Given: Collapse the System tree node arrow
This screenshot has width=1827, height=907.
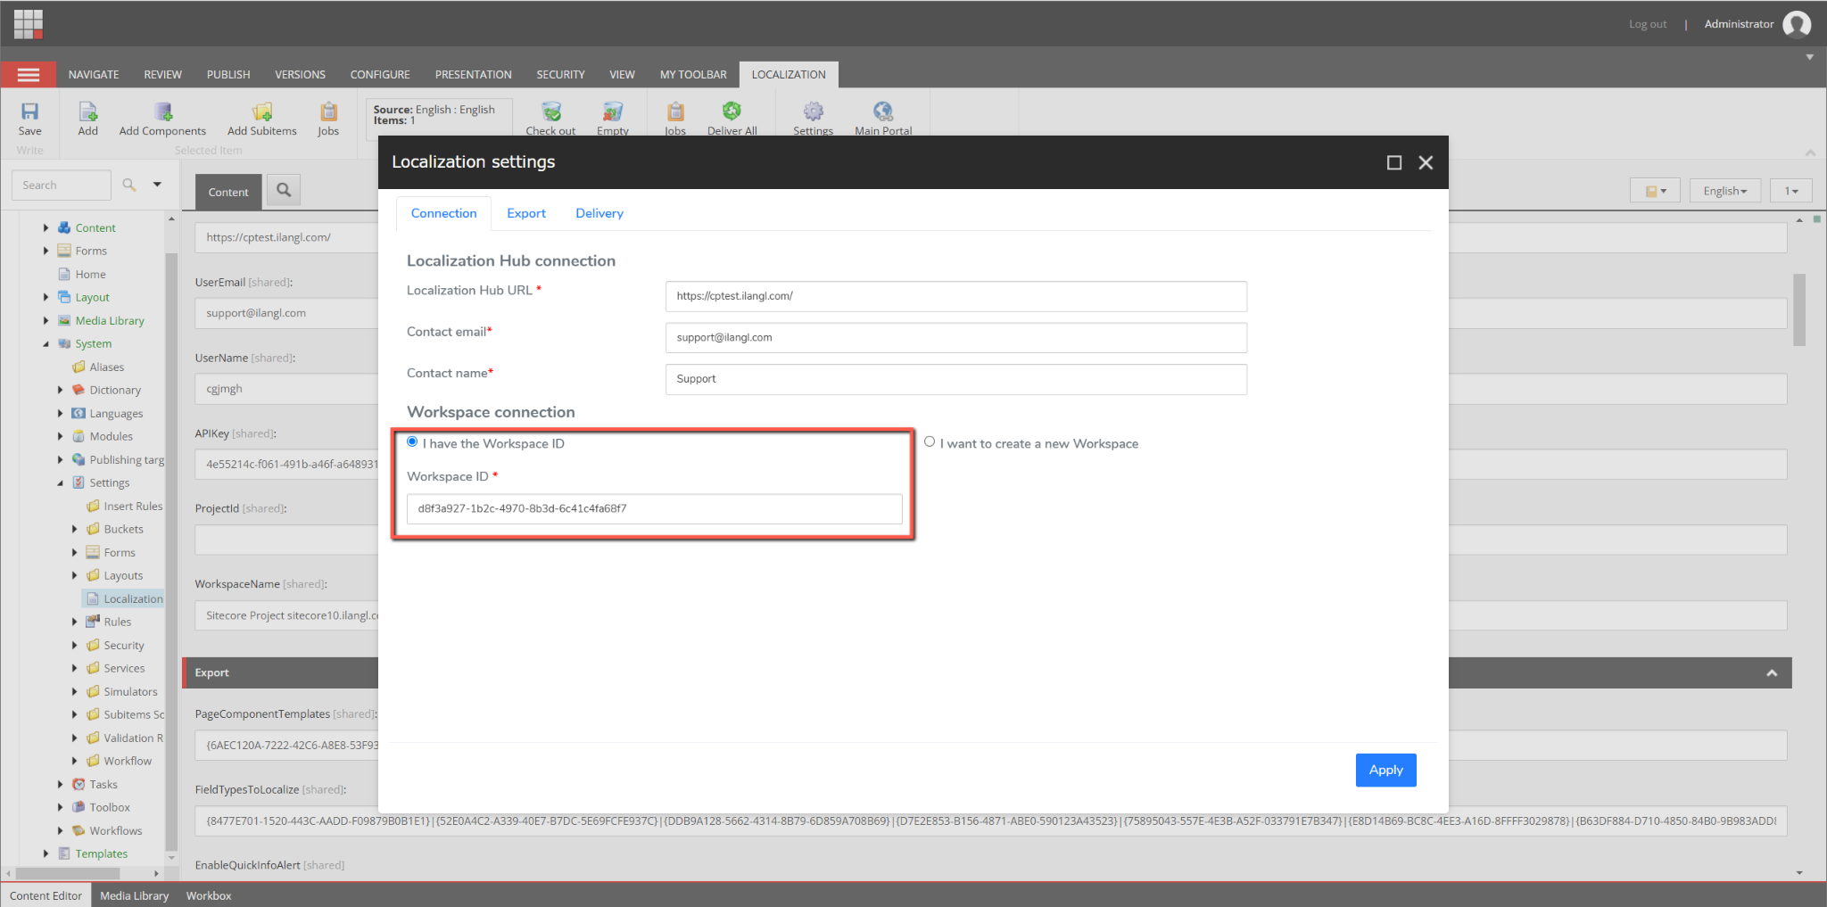Looking at the screenshot, I should (45, 343).
